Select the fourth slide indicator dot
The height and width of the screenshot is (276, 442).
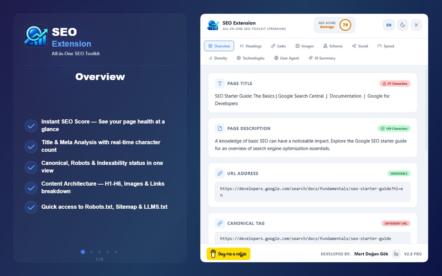pos(108,252)
